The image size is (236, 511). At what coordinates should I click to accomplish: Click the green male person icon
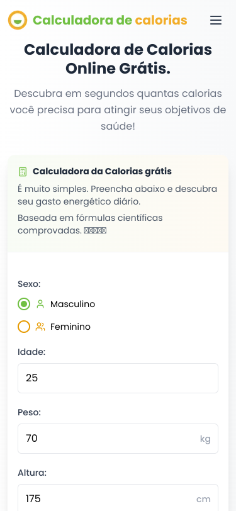pos(40,304)
